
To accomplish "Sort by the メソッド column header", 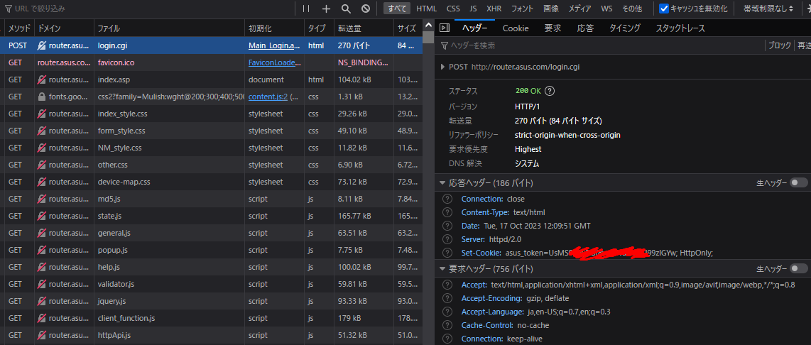I will 20,28.
